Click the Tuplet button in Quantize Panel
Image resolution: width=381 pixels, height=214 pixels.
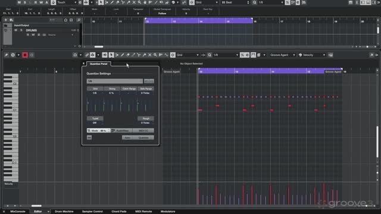coord(95,118)
